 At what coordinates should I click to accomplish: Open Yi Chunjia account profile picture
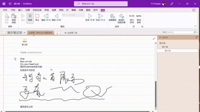tap(164, 4)
